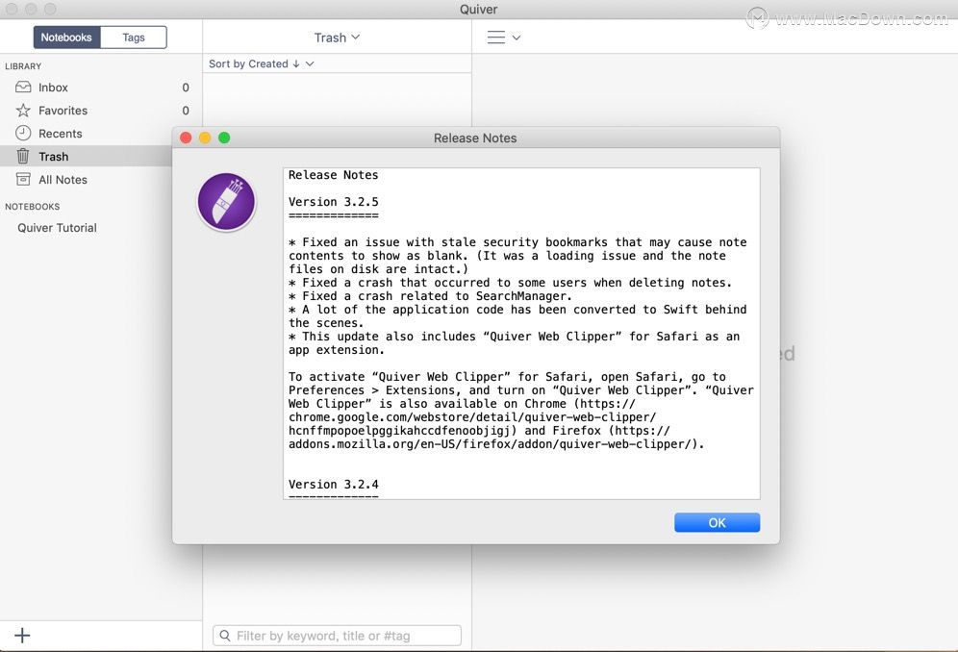This screenshot has width=958, height=652.
Task: Minimize Release Notes with yellow button
Action: click(x=205, y=138)
